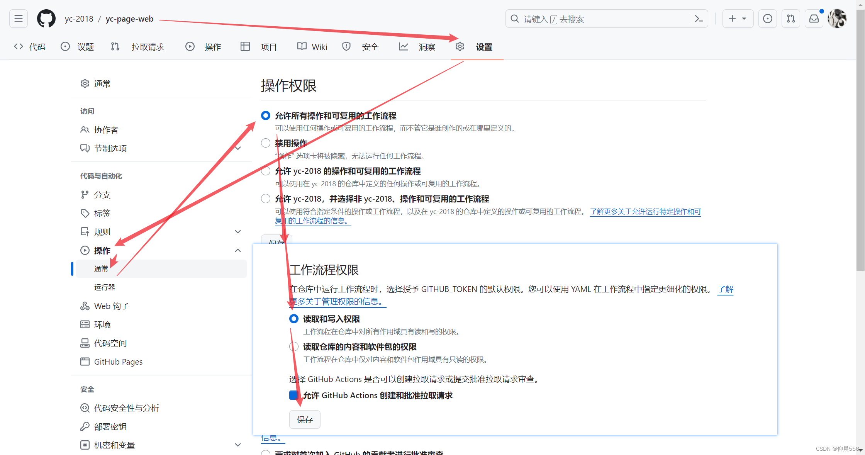Screen dimensions: 865x455
Task: Switch to the 代码 tab
Action: click(x=30, y=47)
